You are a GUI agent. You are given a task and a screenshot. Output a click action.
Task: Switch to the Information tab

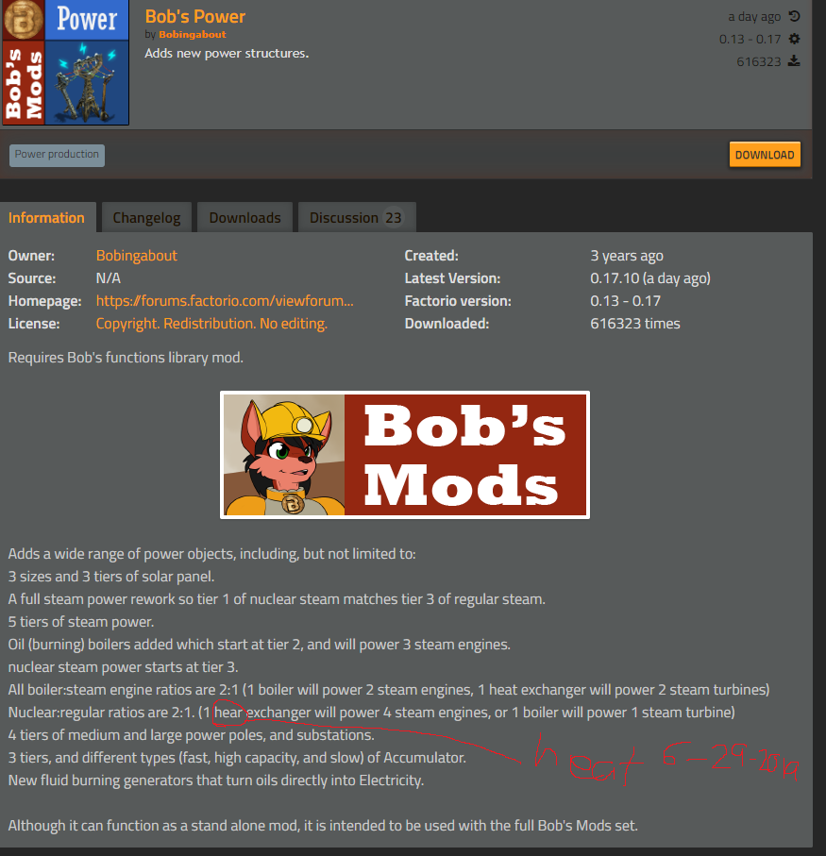47,217
